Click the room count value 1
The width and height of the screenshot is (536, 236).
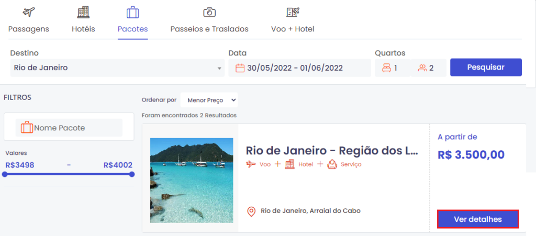click(396, 68)
